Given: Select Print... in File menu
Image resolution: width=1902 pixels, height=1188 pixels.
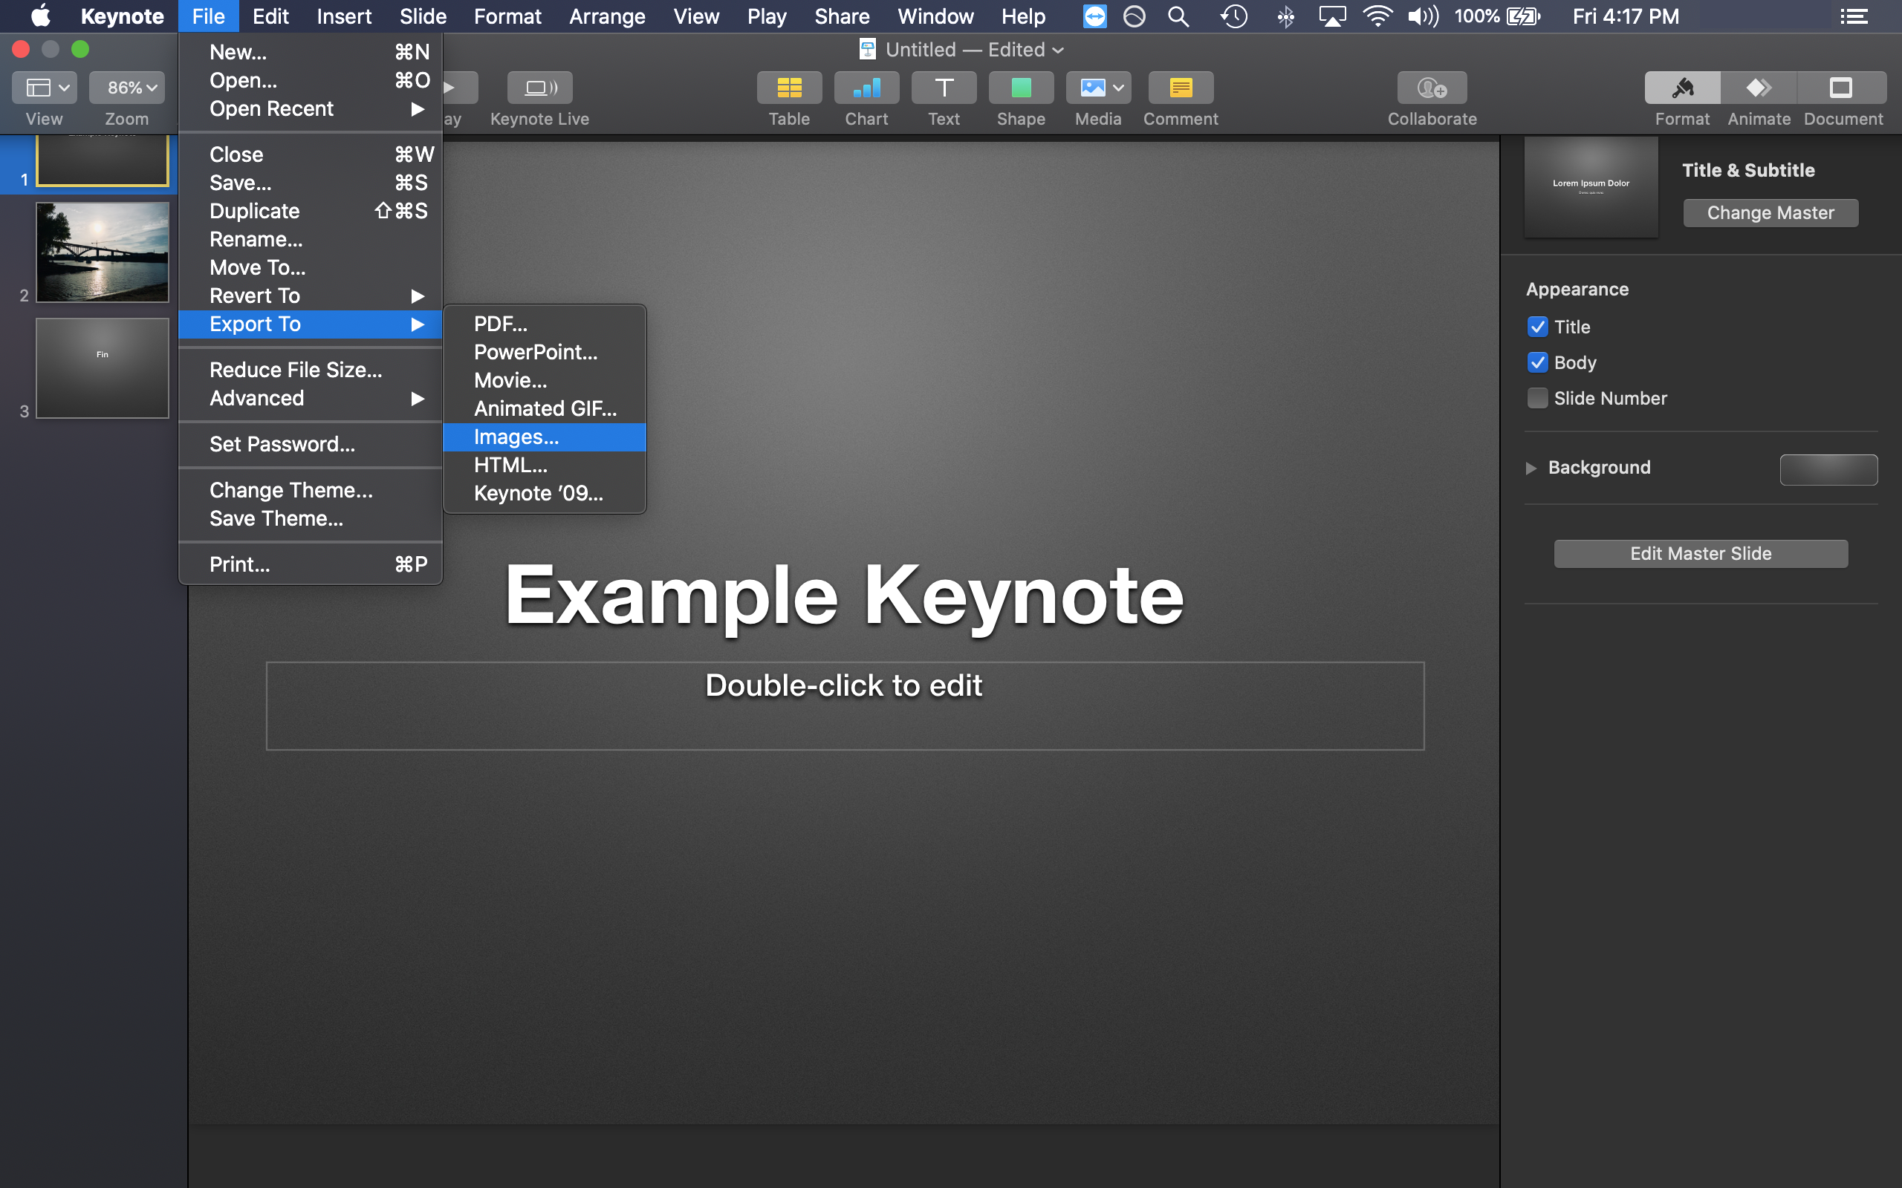Looking at the screenshot, I should 311,564.
